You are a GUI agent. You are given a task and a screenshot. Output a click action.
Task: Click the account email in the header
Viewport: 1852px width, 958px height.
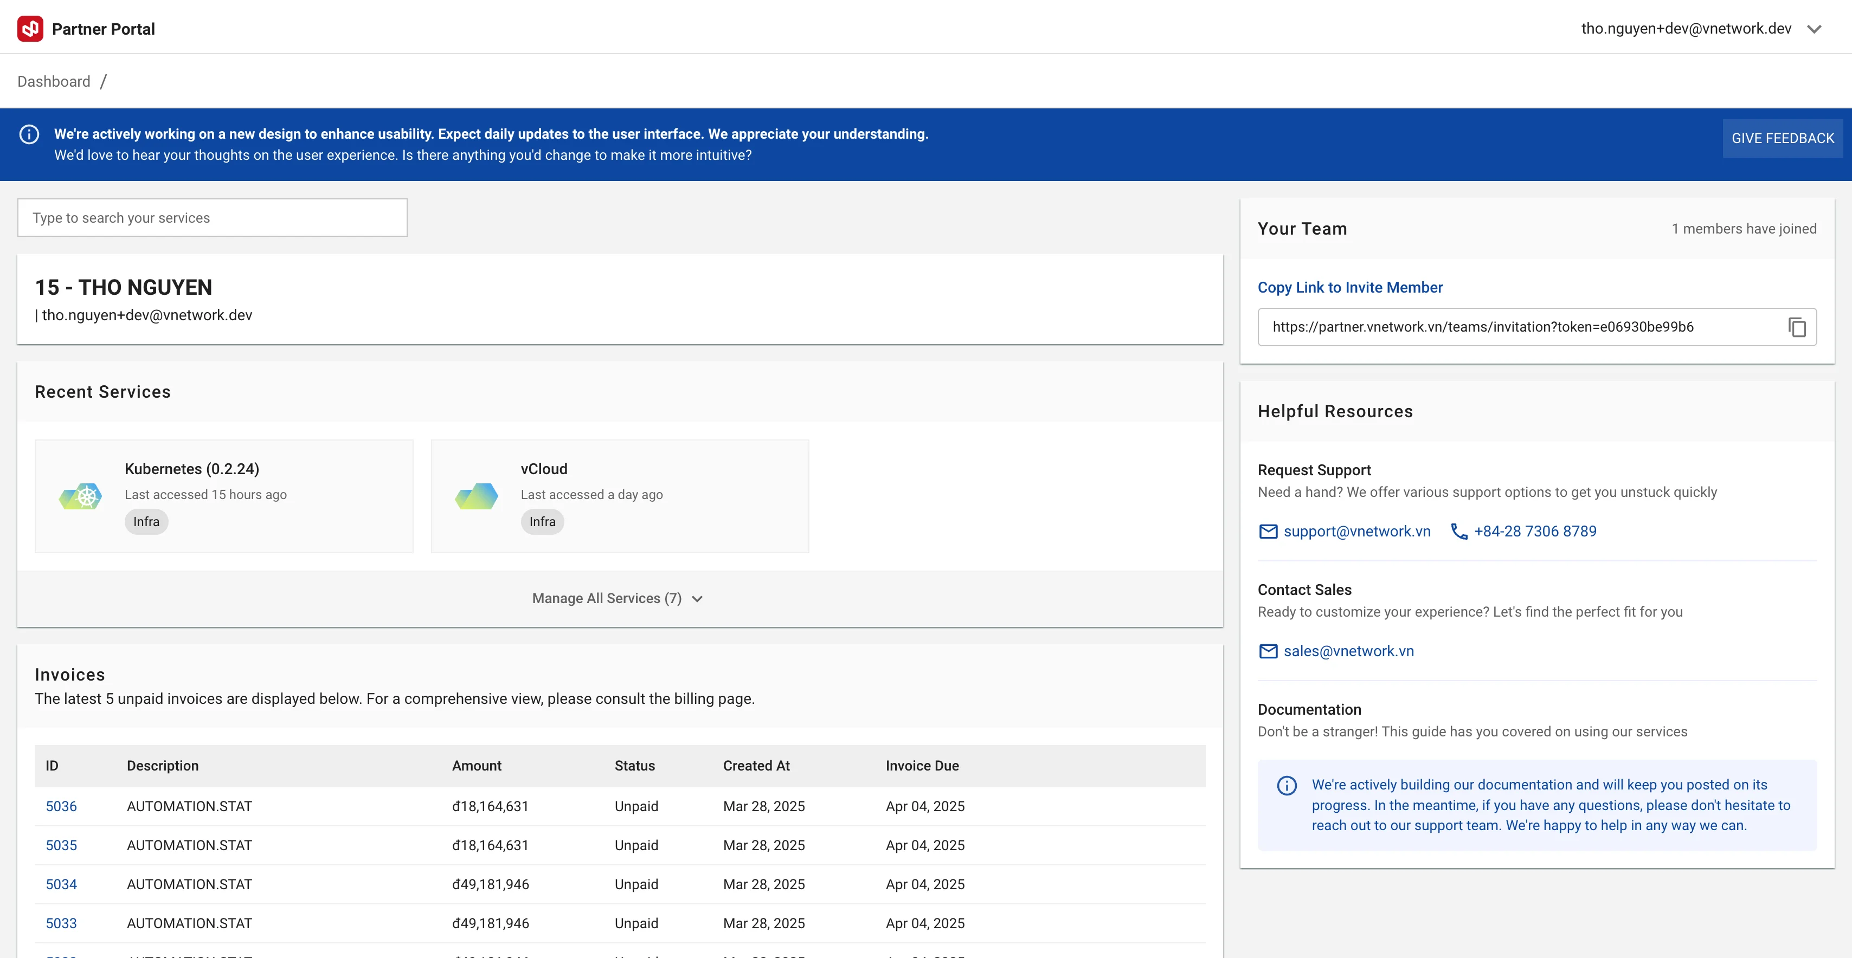[x=1686, y=29]
